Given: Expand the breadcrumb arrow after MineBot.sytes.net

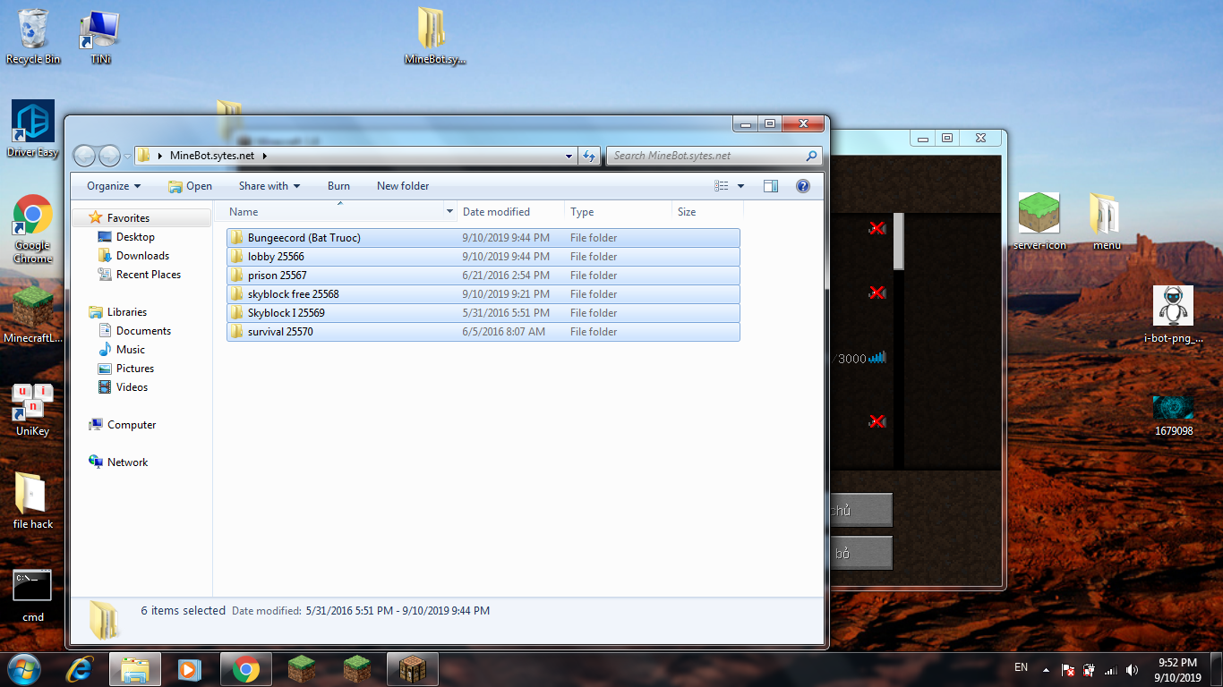Looking at the screenshot, I should click(x=265, y=156).
